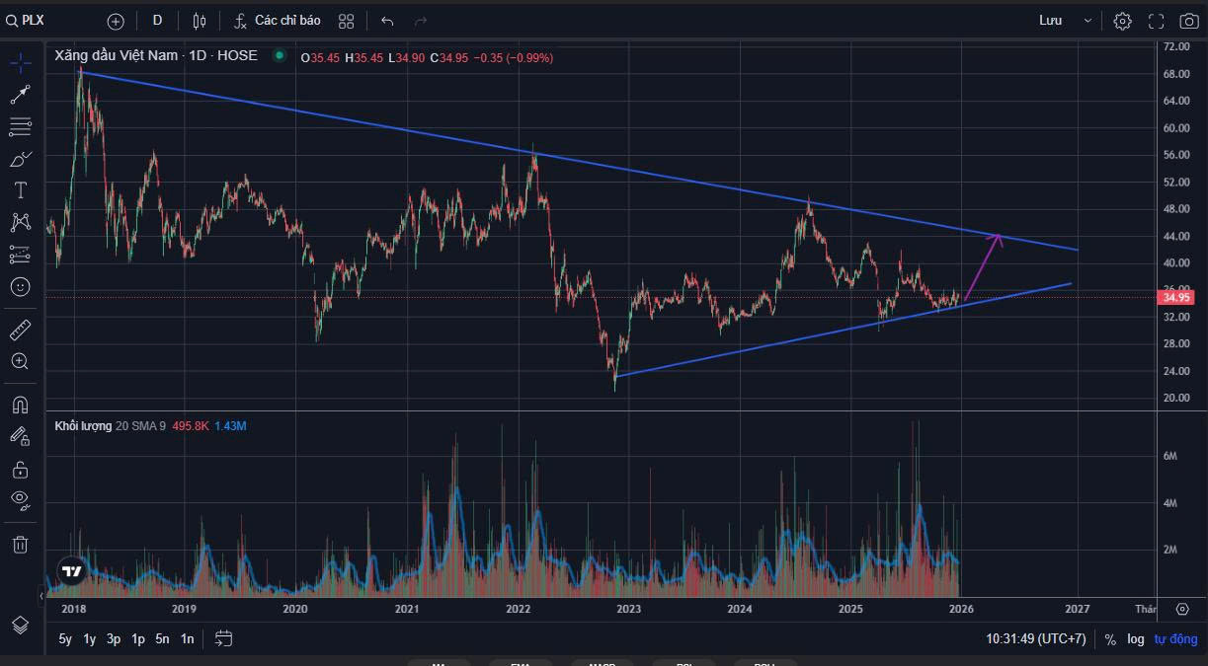Click the tự động auto scale button
This screenshot has width=1208, height=666.
(1175, 639)
